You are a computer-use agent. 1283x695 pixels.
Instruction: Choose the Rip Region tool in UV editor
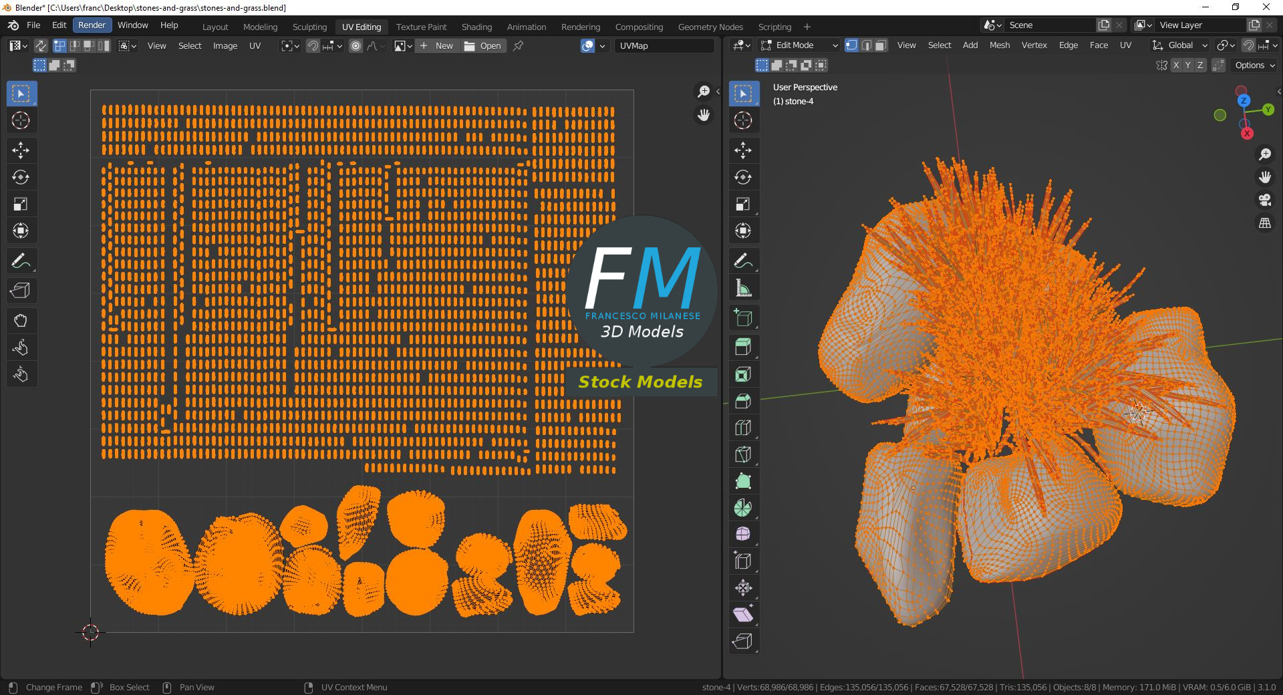[x=21, y=291]
